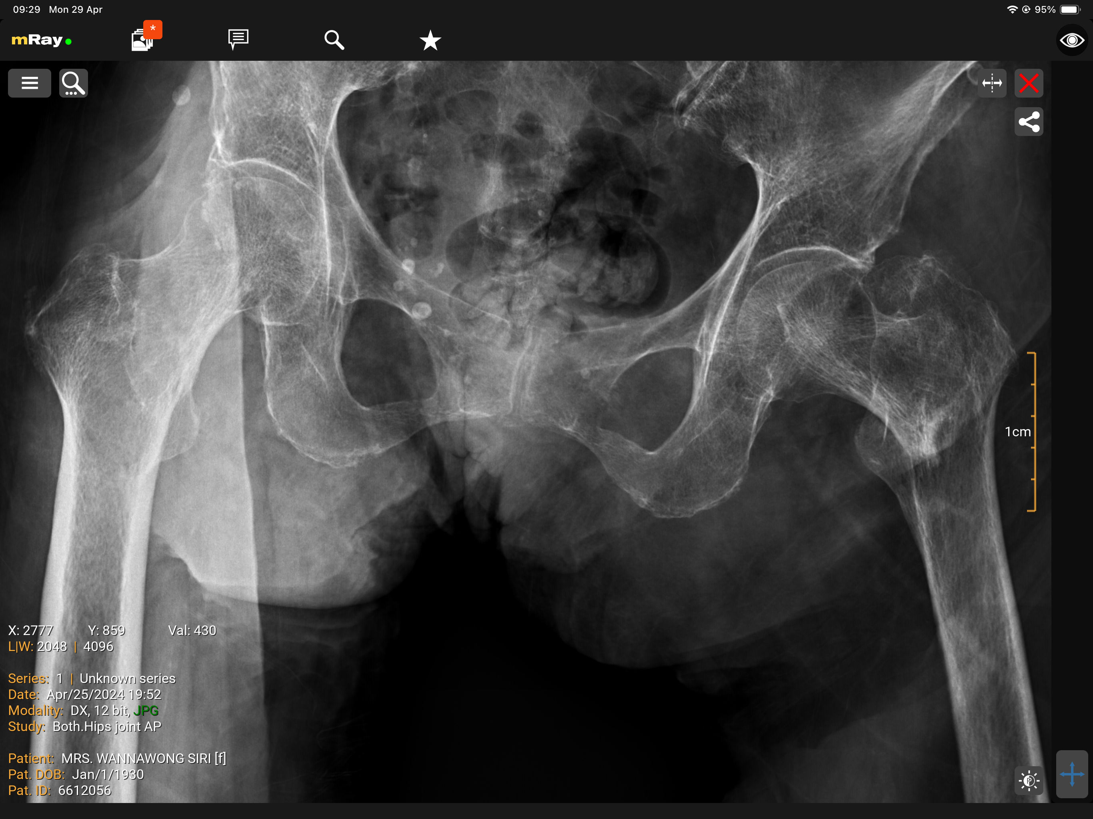Tap the Series 1 Unknown series label
Image resolution: width=1093 pixels, height=819 pixels.
tap(92, 678)
